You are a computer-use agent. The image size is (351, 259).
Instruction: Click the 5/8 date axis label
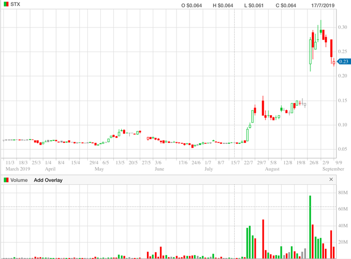click(273, 163)
